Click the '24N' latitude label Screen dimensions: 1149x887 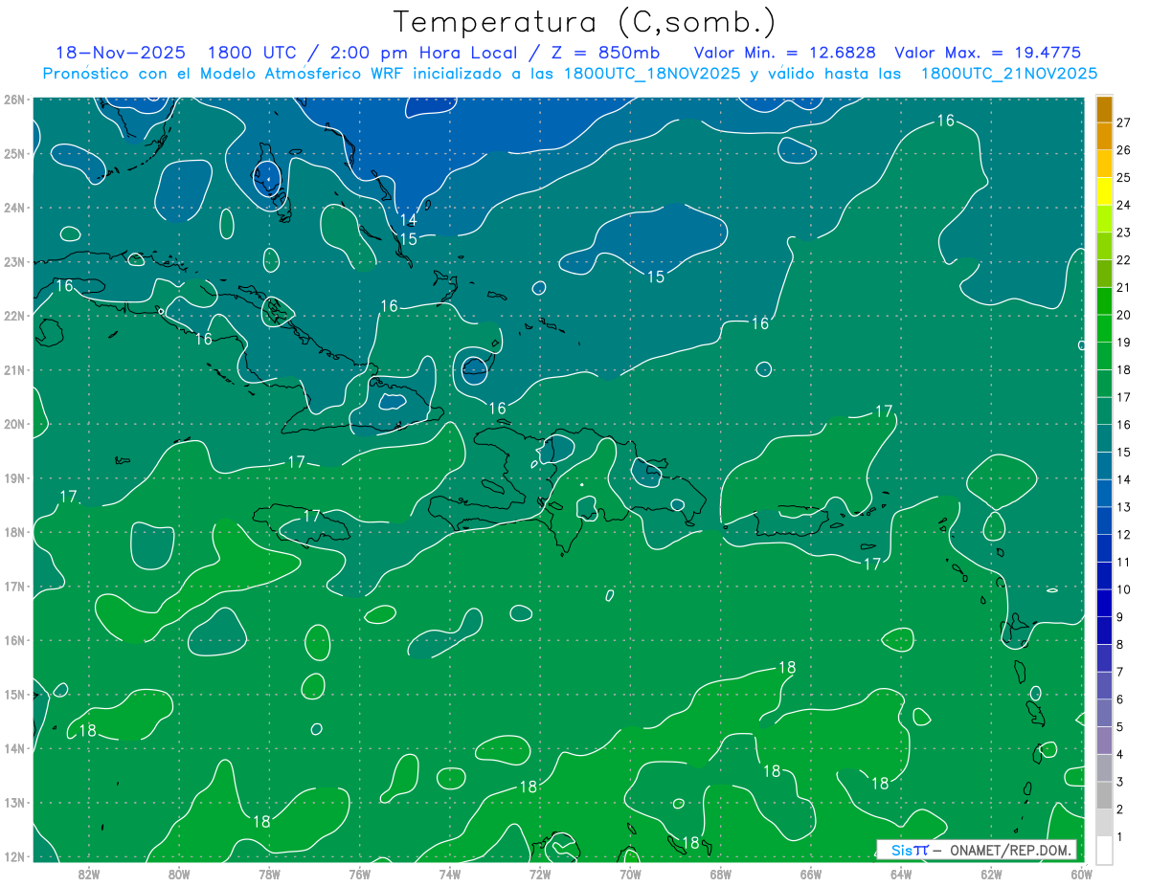(14, 208)
